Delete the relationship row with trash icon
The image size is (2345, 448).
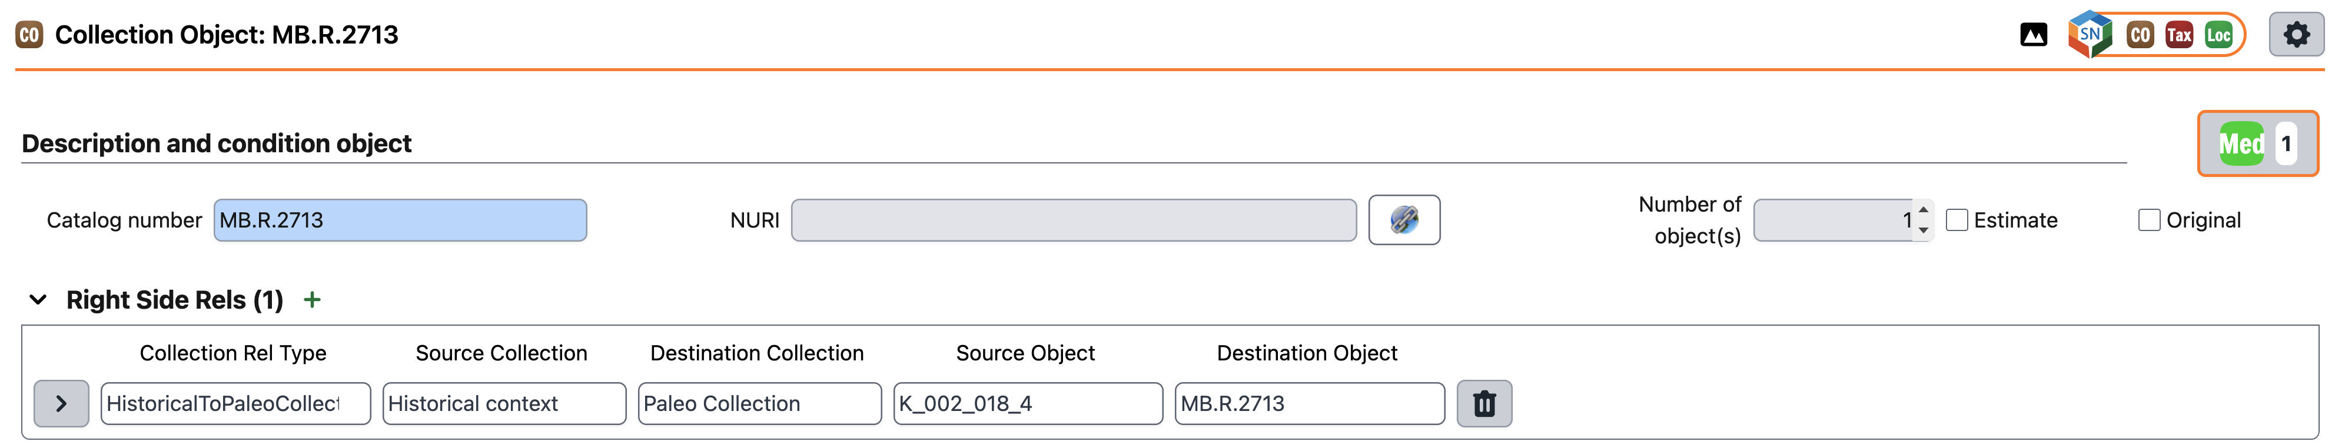coord(1484,403)
